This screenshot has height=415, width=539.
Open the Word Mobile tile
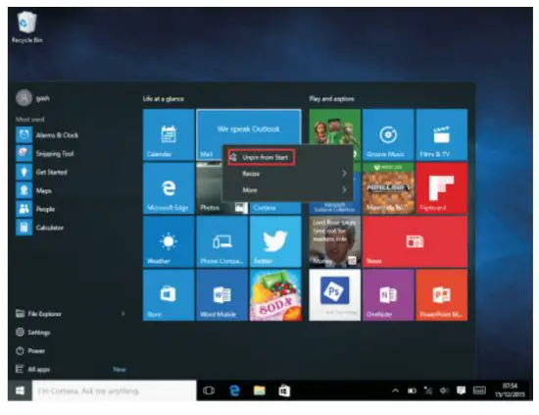(221, 295)
